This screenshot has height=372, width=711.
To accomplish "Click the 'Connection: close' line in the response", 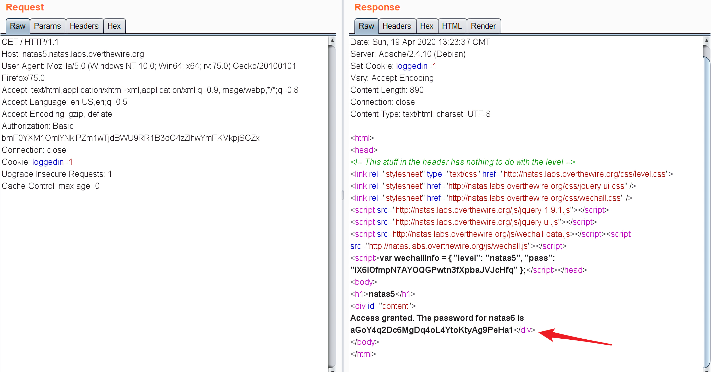I will click(x=383, y=102).
